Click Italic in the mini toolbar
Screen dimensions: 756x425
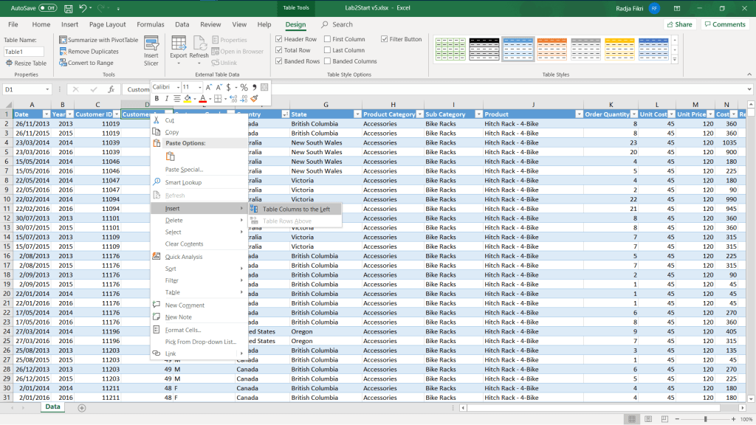coord(167,99)
